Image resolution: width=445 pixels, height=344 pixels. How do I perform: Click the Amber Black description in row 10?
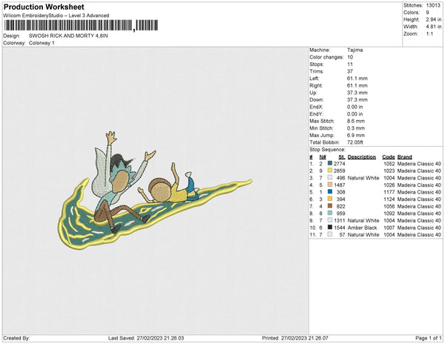(363, 228)
